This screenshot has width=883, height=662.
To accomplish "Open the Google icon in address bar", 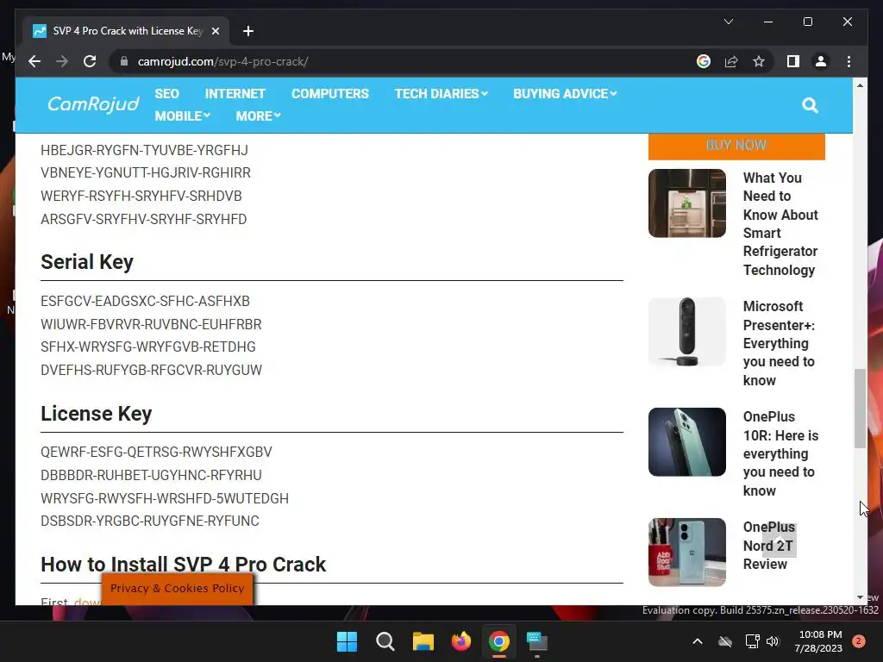I will [x=704, y=61].
